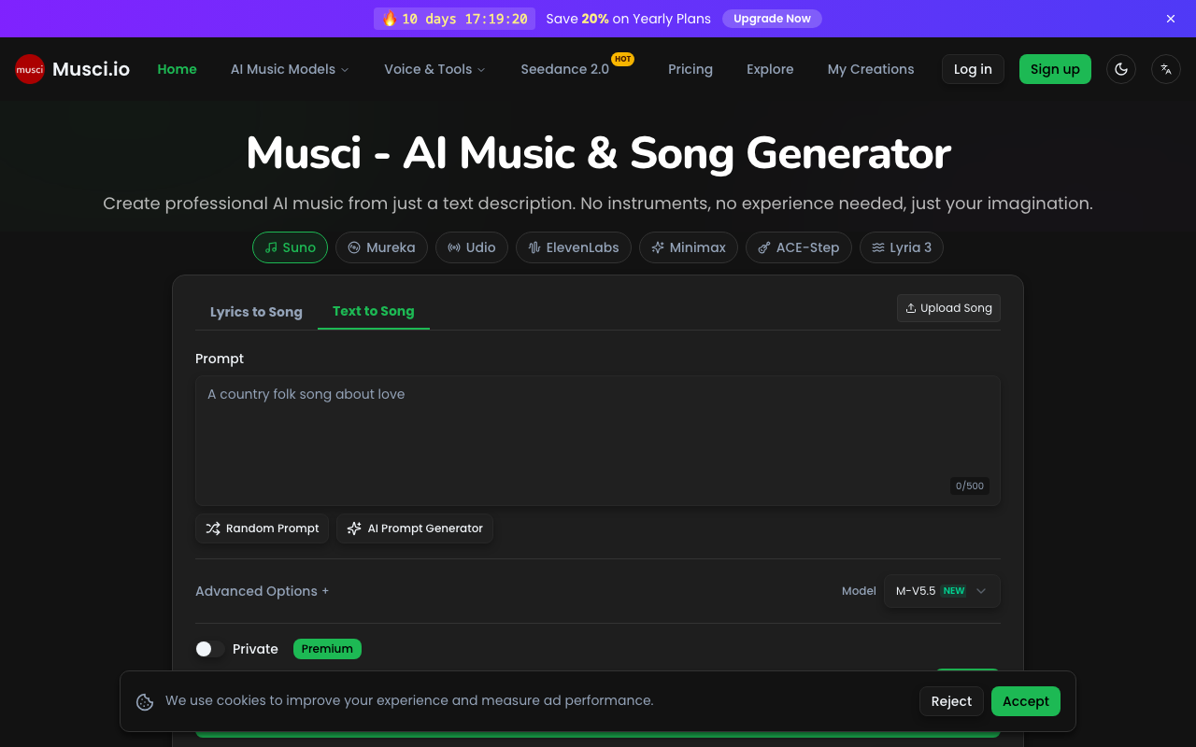Open the Voice & Tools dropdown
The width and height of the screenshot is (1196, 747).
pyautogui.click(x=434, y=69)
